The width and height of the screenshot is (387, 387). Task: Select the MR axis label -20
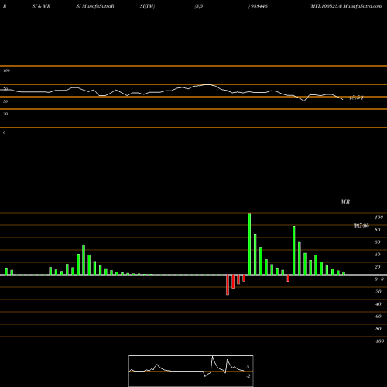378,292
